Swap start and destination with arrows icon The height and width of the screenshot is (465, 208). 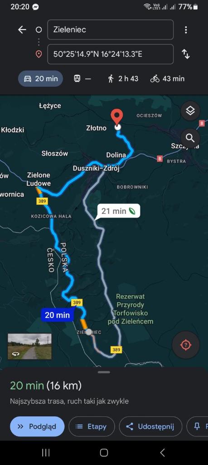click(x=186, y=54)
